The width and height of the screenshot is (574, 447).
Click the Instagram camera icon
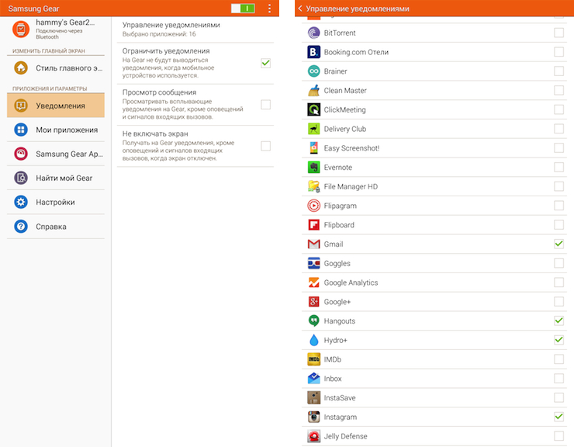[x=313, y=417]
